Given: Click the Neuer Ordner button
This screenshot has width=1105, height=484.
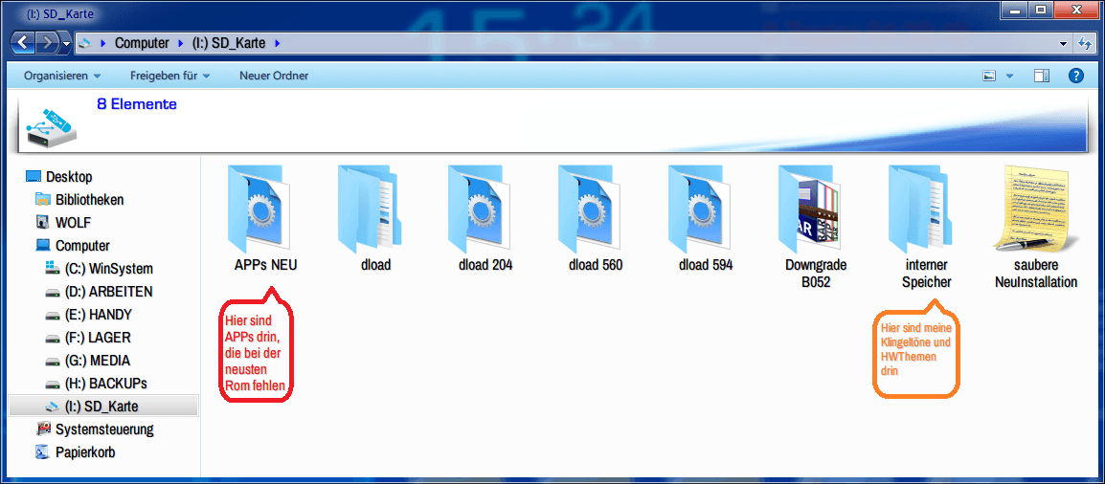Looking at the screenshot, I should pyautogui.click(x=274, y=76).
